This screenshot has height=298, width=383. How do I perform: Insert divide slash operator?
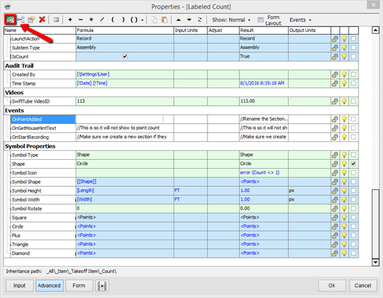click(102, 19)
